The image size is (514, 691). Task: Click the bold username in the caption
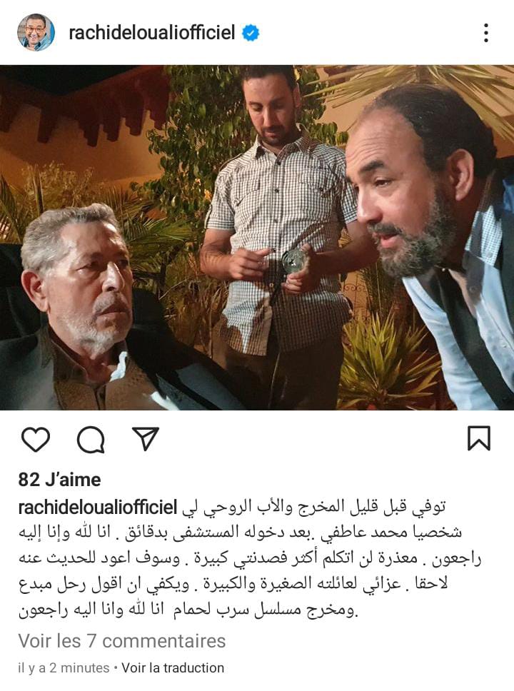tap(97, 508)
